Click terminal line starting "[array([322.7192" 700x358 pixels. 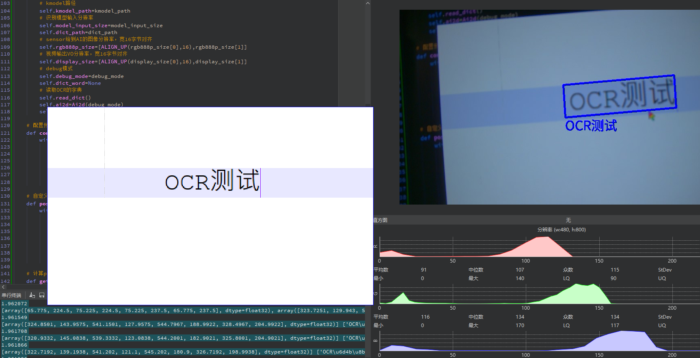183,352
